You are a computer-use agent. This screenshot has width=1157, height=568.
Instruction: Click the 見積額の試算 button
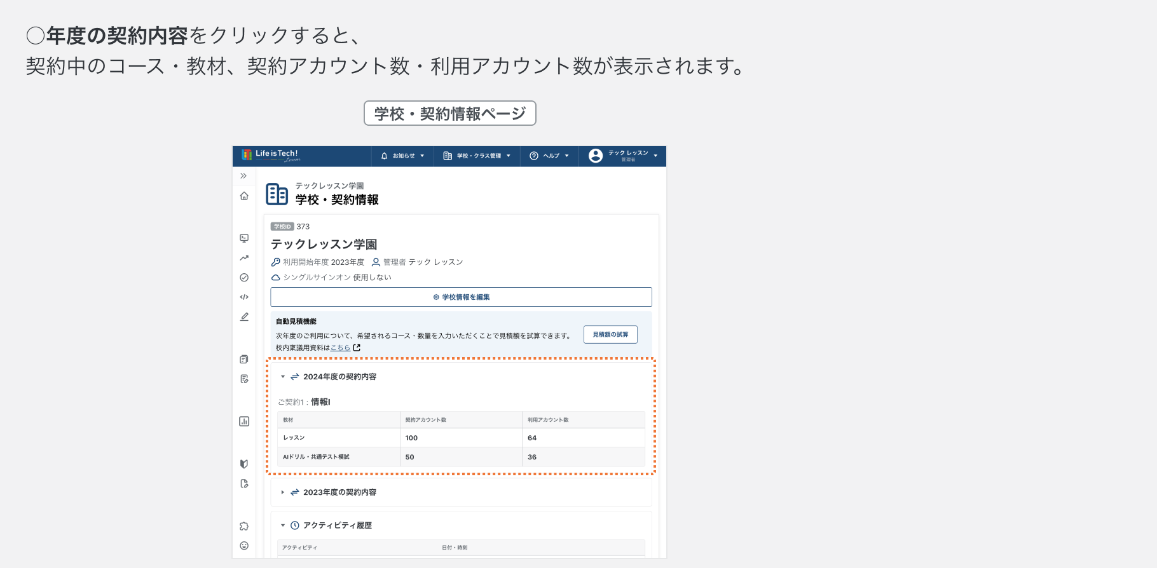pyautogui.click(x=610, y=334)
